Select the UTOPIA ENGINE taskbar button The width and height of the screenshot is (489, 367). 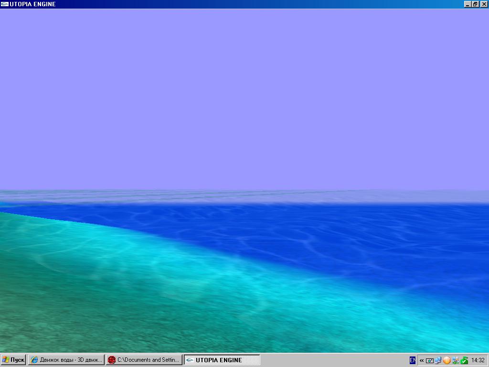tap(222, 360)
